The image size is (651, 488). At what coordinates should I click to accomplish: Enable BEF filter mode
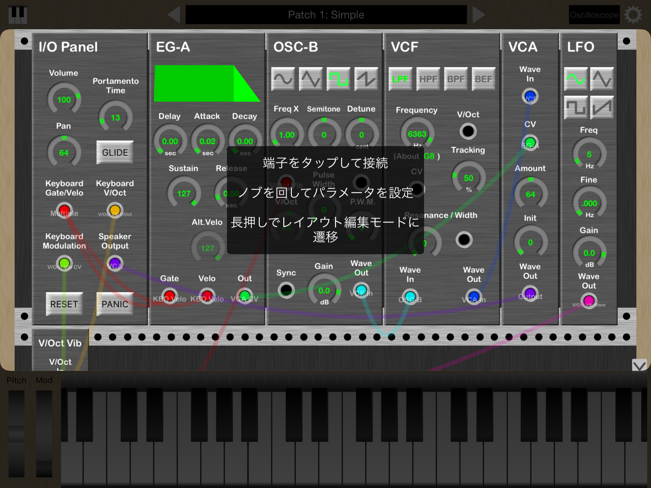pyautogui.click(x=483, y=79)
